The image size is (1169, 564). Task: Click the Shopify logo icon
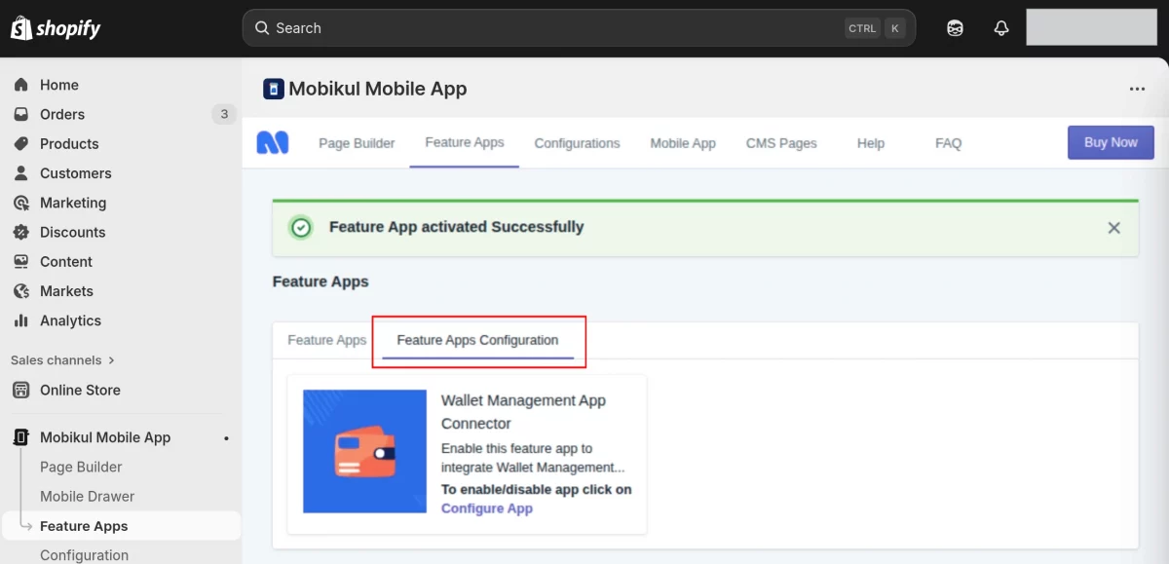tap(21, 28)
